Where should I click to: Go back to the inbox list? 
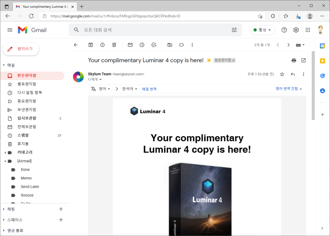coord(76,45)
